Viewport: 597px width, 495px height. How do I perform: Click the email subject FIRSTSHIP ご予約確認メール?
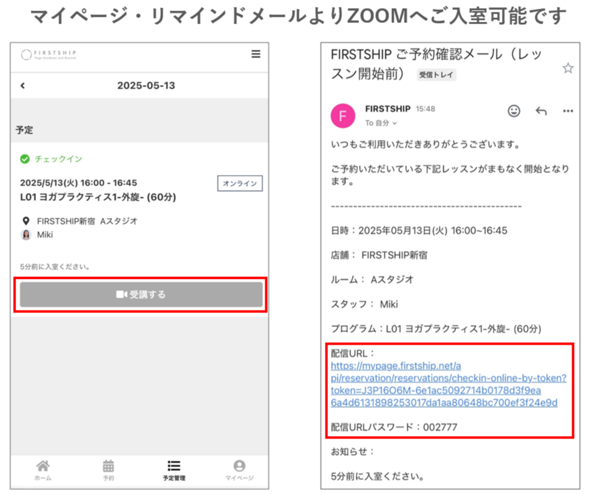(x=436, y=64)
